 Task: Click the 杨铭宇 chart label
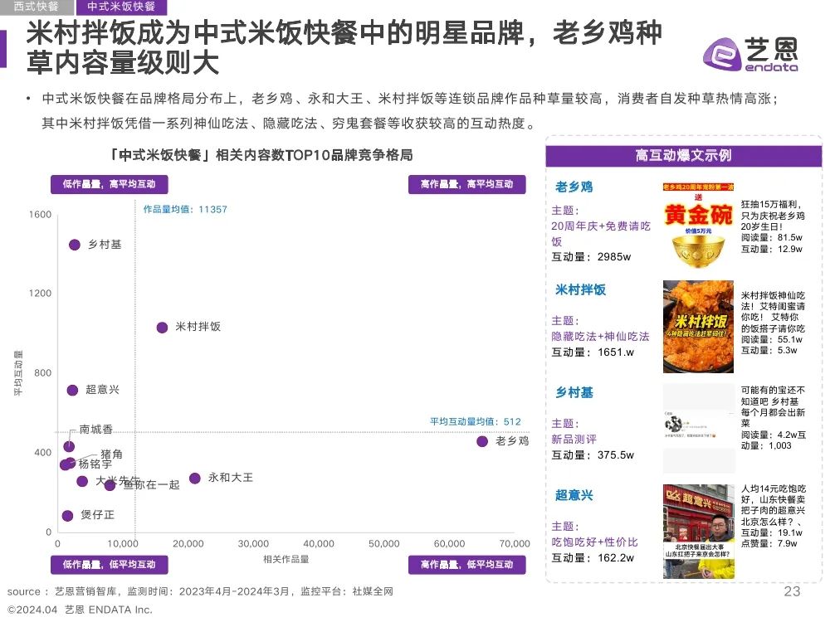coord(95,464)
